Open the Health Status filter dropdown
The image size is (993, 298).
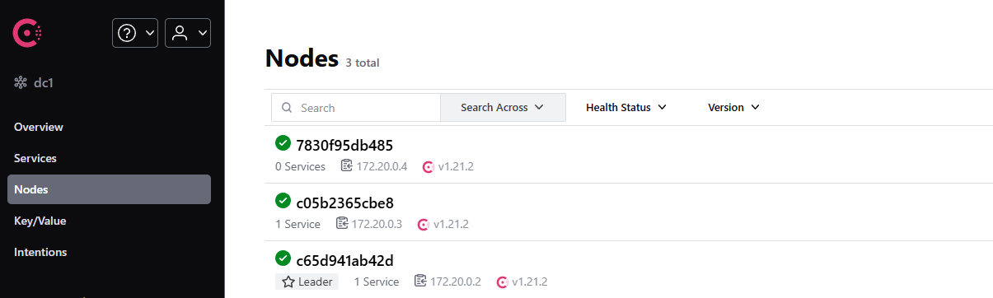pos(625,108)
